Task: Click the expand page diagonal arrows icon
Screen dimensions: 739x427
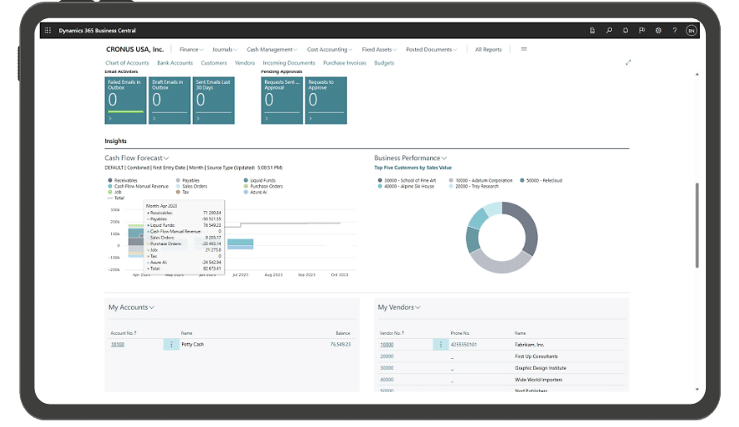Action: click(x=629, y=62)
